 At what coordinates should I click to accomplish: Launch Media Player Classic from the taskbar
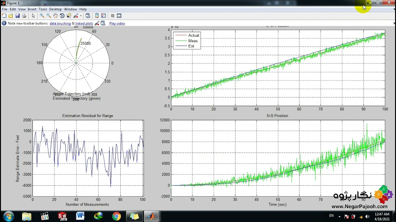(x=45, y=216)
